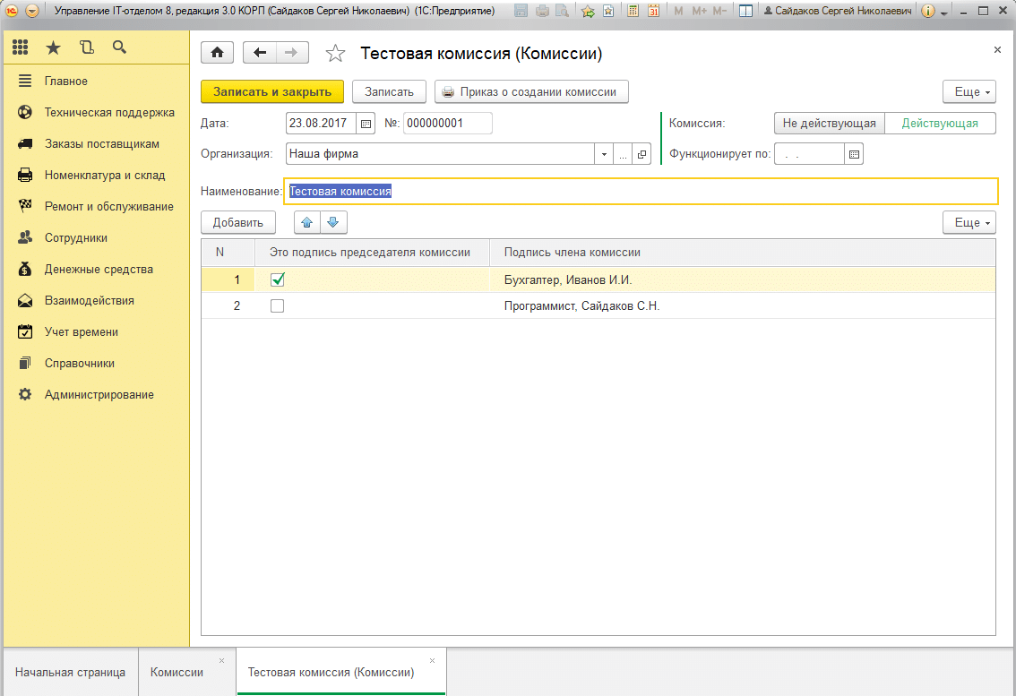
Task: Click Добавить to add a member
Action: [237, 222]
